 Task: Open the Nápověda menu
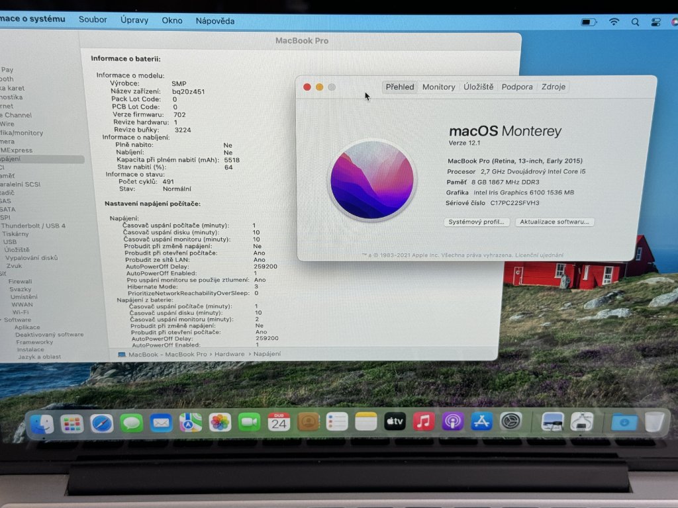coord(215,21)
